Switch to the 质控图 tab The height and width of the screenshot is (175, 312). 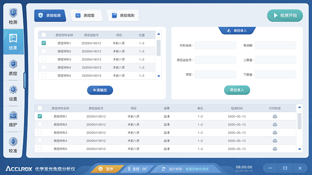click(86, 16)
